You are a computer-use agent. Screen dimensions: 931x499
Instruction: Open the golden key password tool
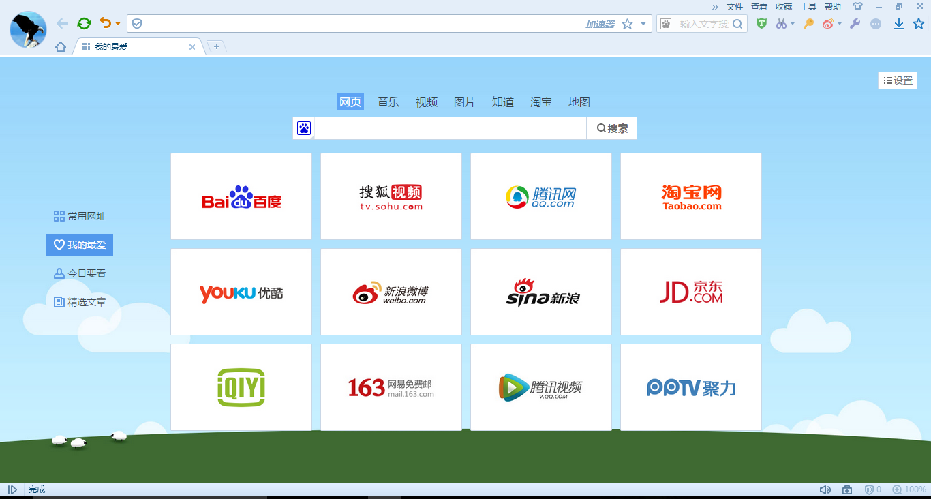(808, 24)
